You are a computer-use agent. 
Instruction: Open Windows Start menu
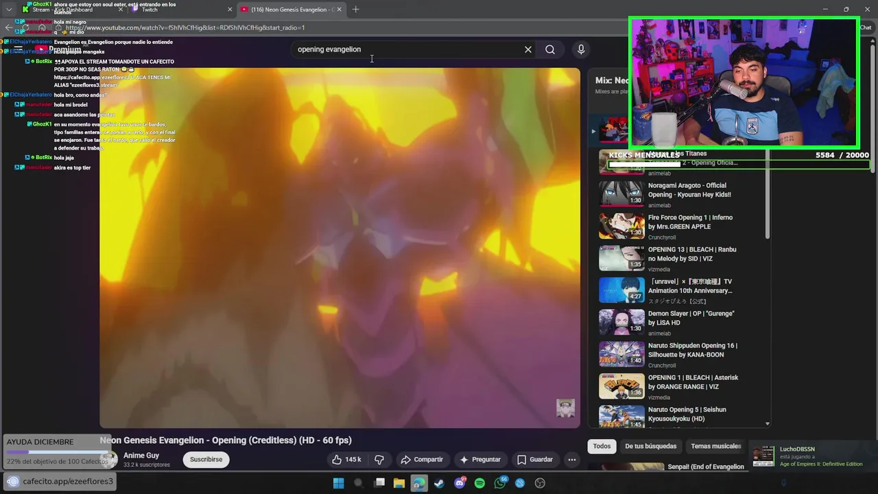click(x=338, y=483)
